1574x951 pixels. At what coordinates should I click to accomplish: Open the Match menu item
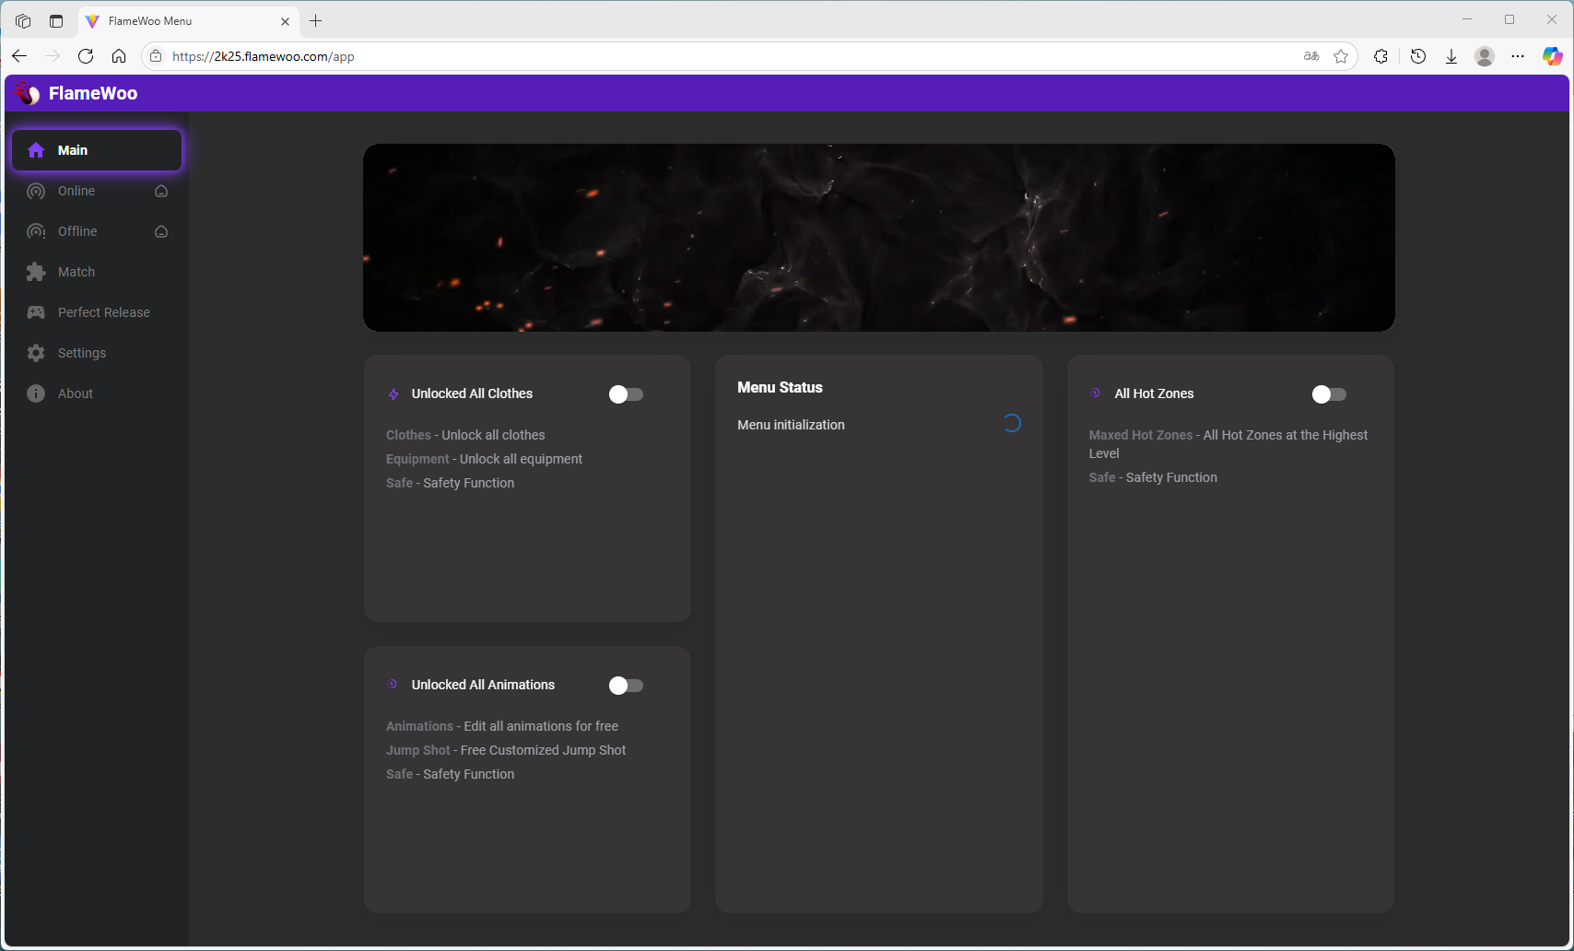76,272
